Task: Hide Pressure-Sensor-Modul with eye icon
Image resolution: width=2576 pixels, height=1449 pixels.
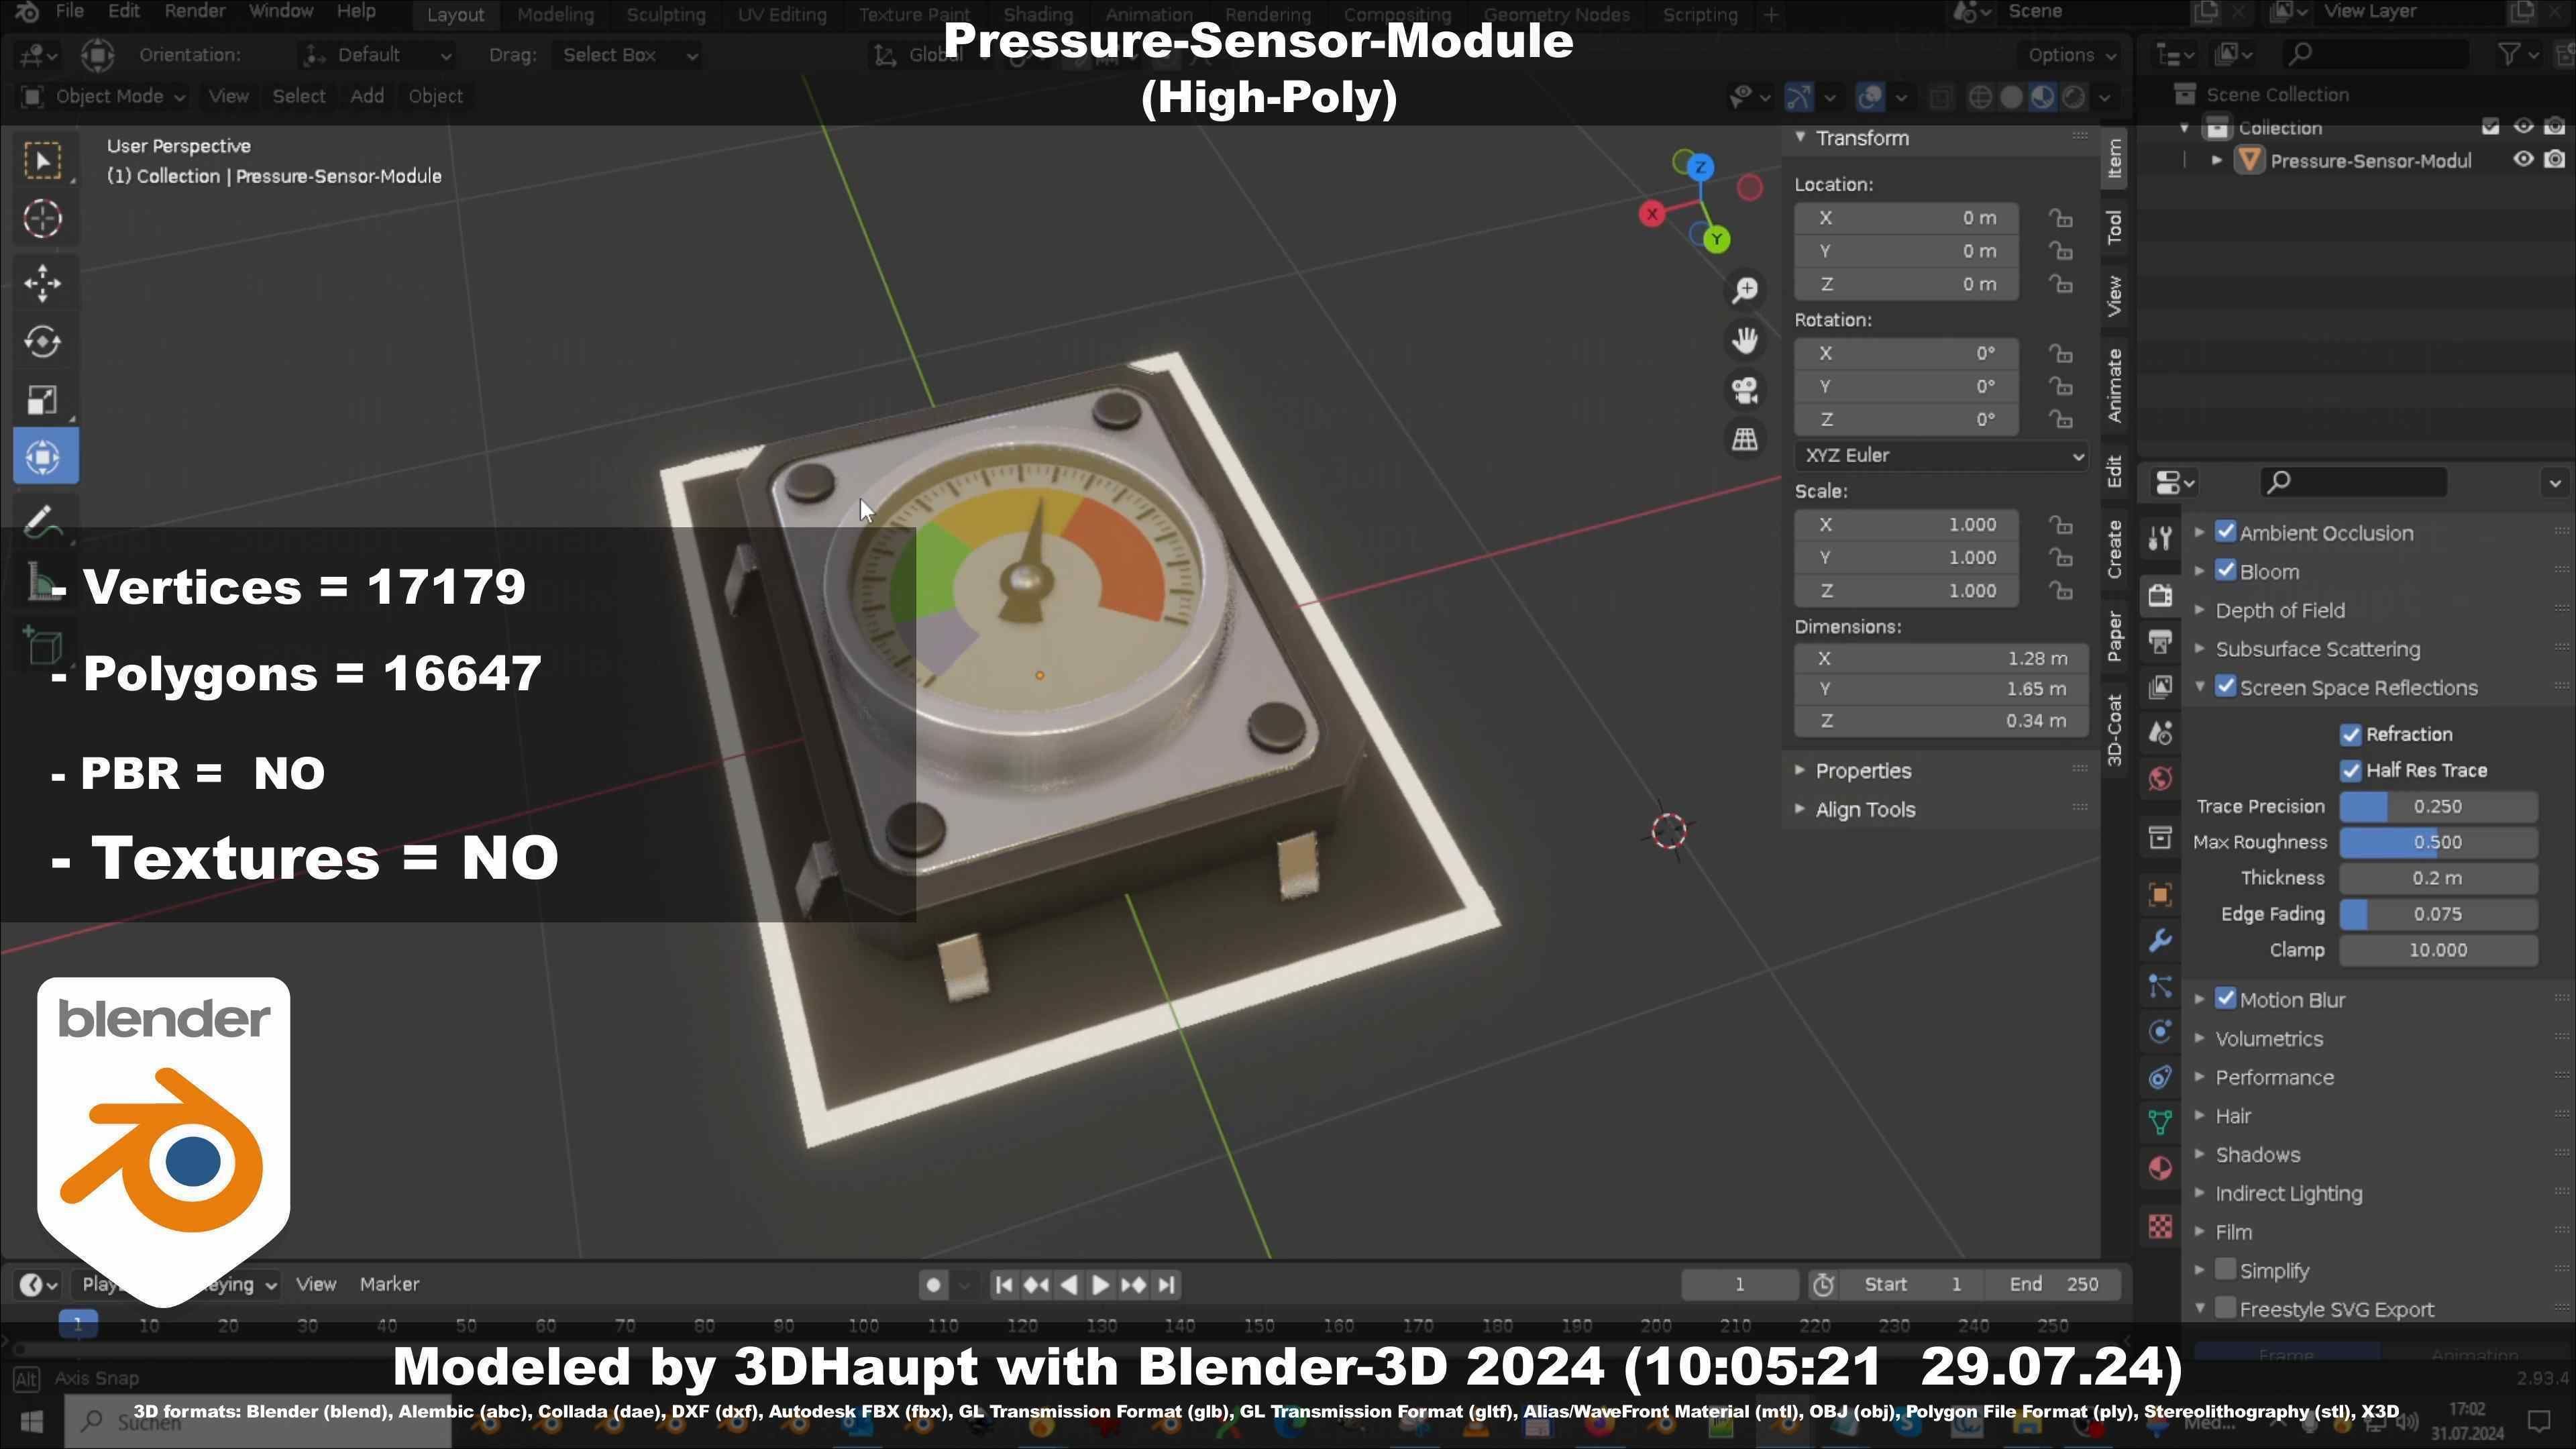Action: (x=2523, y=160)
